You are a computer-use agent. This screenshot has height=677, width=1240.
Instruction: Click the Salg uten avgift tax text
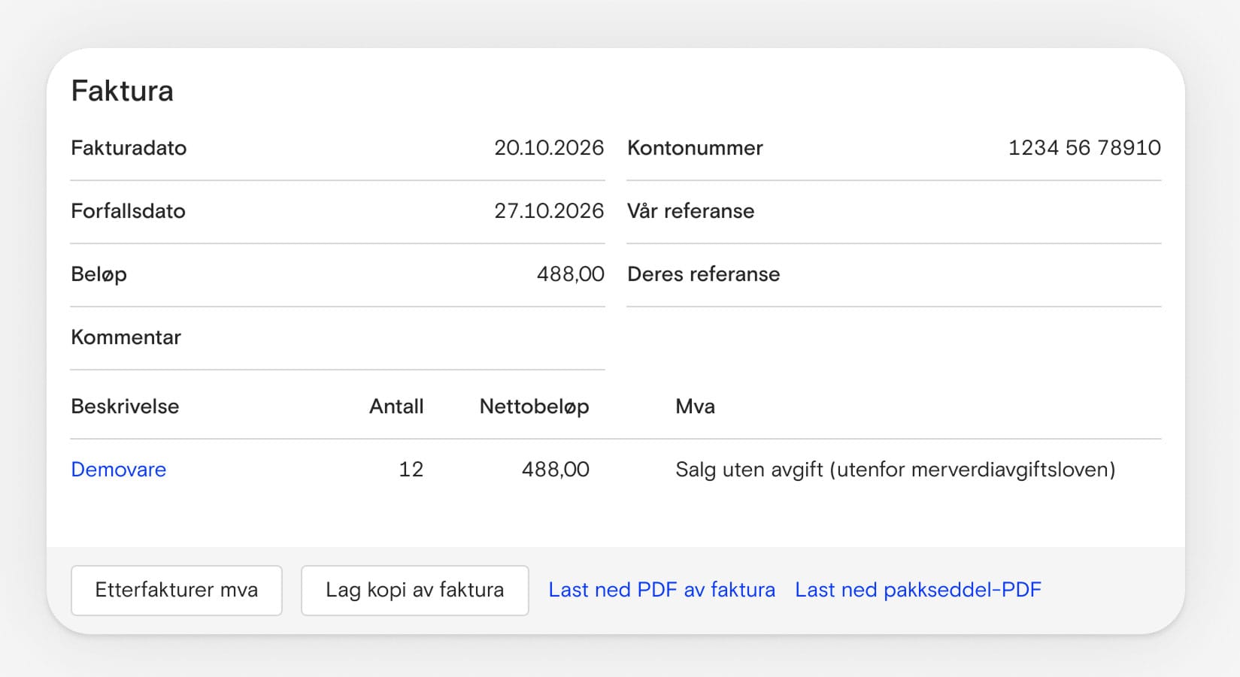click(x=895, y=470)
